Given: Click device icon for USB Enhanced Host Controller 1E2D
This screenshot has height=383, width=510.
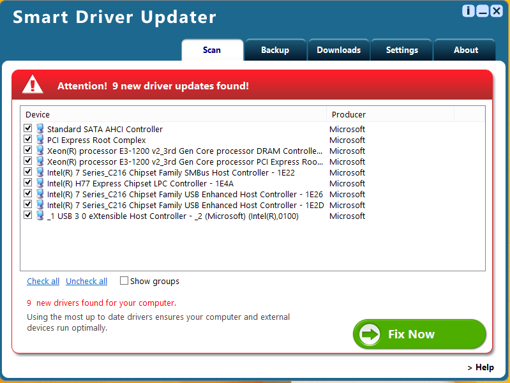Looking at the screenshot, I should click(x=40, y=204).
